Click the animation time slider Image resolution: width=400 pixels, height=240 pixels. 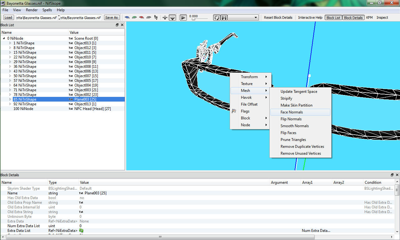click(200, 19)
